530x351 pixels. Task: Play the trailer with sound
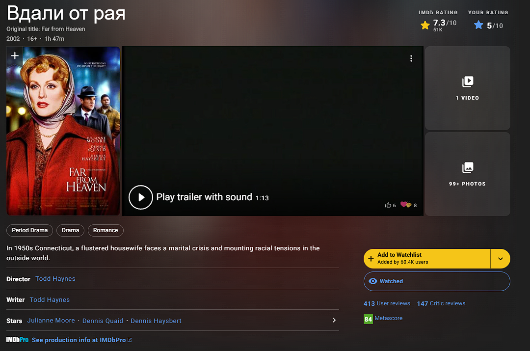coord(141,197)
